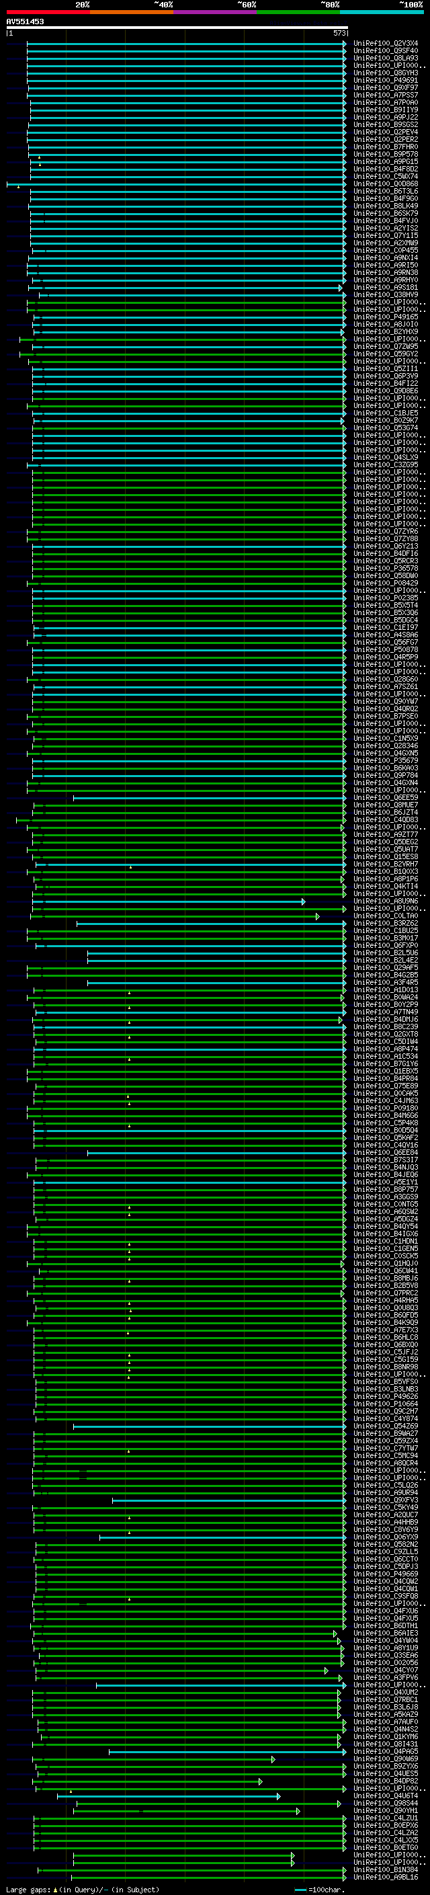Click the UniRef100_Q4U6T4 hit label
Viewport: 430px width, 1895px height.
385,1796
